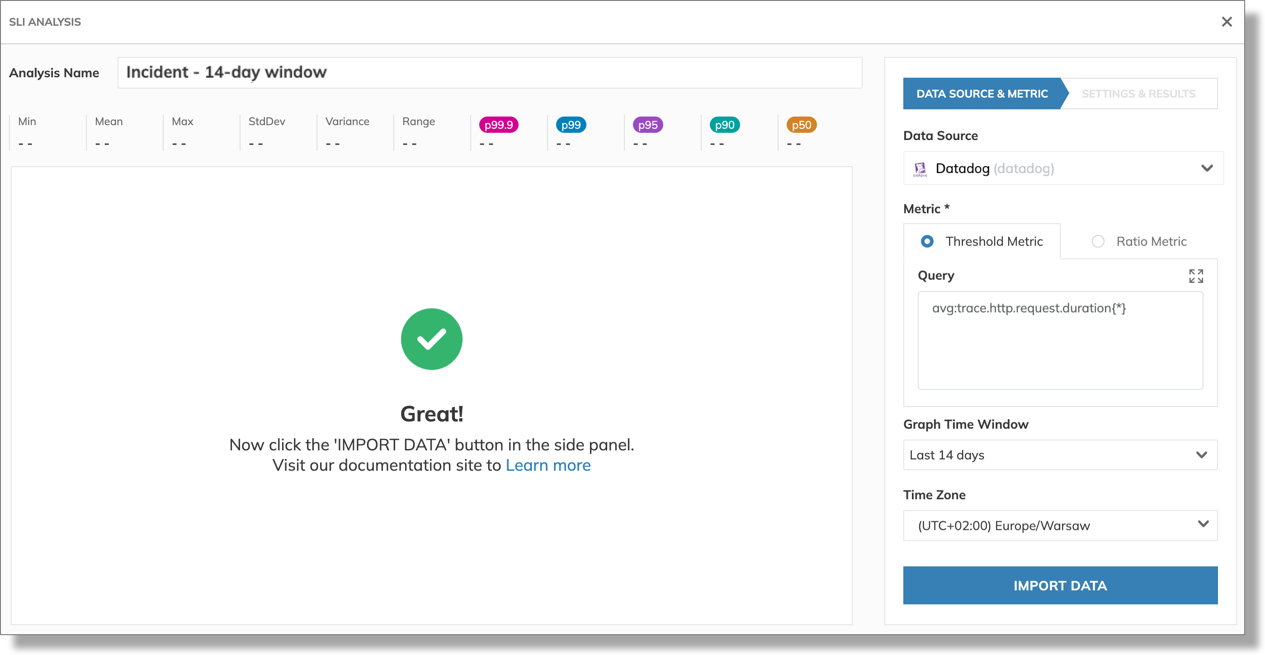
Task: Switch to Settings & Results tab
Action: [x=1139, y=93]
